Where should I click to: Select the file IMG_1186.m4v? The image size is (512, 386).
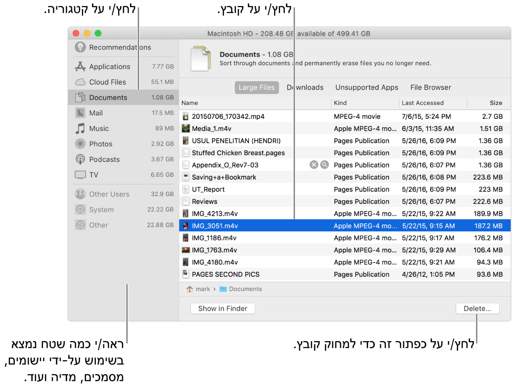345,238
